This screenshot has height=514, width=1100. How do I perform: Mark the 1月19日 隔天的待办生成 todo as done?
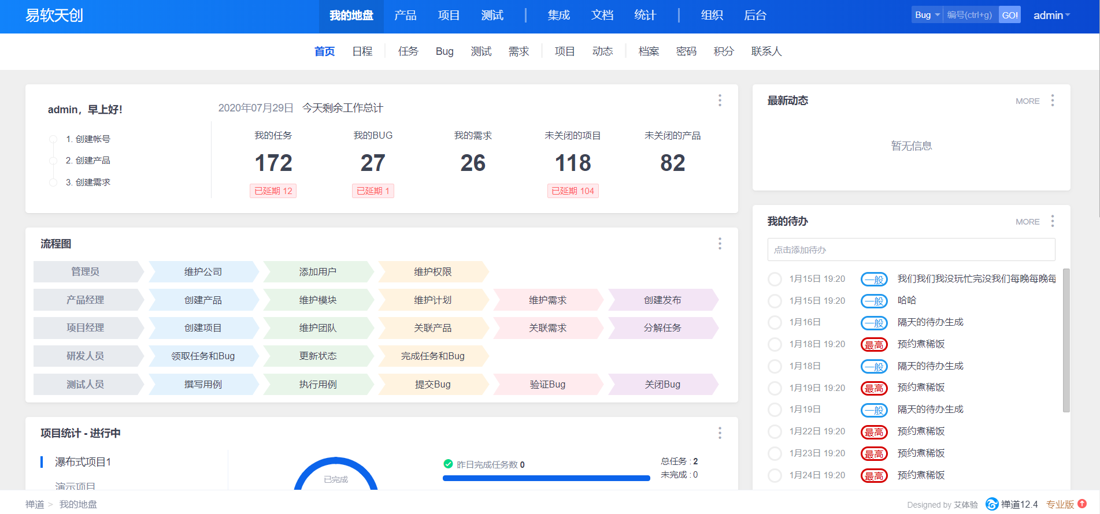pyautogui.click(x=775, y=410)
